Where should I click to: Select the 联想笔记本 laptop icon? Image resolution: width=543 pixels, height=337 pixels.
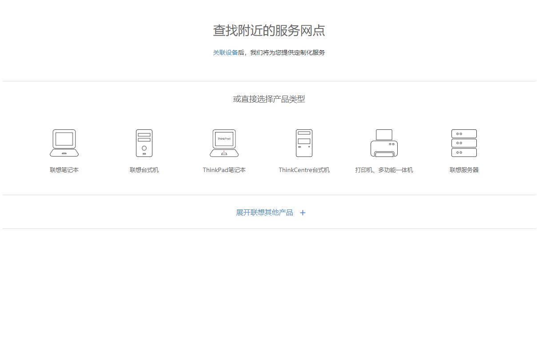click(x=64, y=142)
